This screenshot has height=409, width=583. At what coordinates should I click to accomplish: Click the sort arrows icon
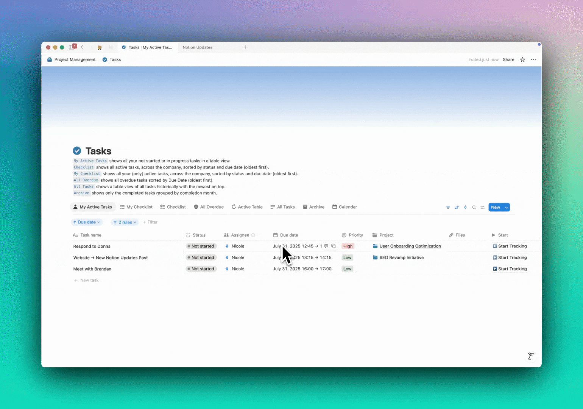point(457,208)
